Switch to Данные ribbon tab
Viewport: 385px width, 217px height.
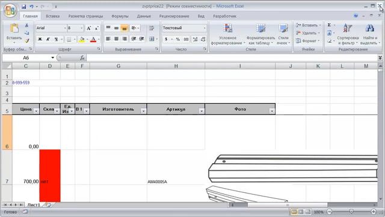[x=144, y=16]
